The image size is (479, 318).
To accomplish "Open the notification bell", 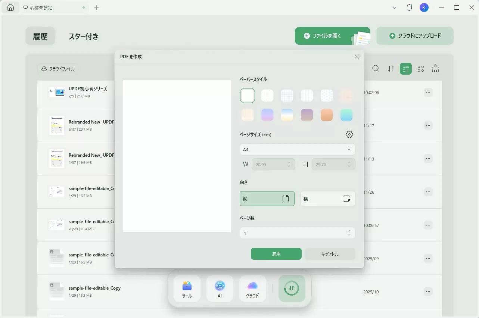I will pyautogui.click(x=409, y=7).
